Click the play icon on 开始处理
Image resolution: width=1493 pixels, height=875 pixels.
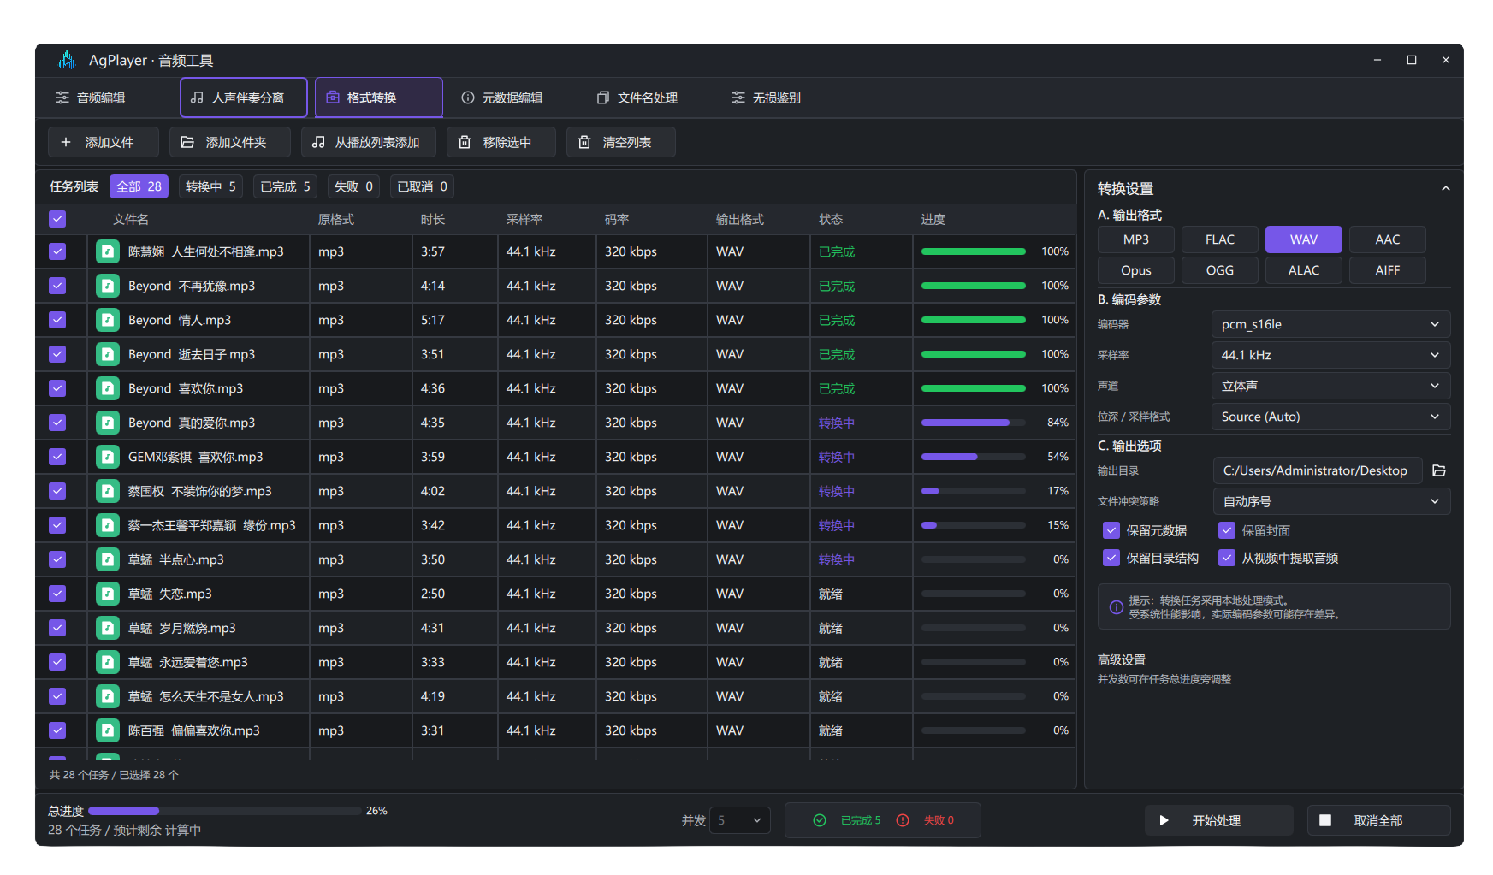(x=1164, y=820)
